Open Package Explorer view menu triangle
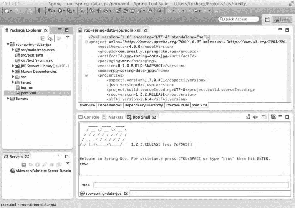 point(68,37)
